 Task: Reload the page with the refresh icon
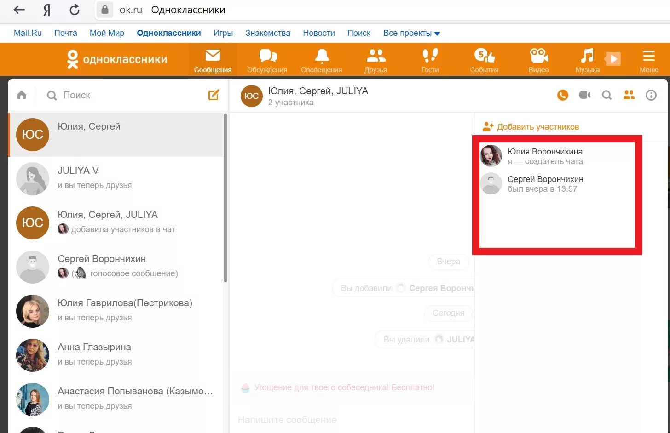click(75, 10)
